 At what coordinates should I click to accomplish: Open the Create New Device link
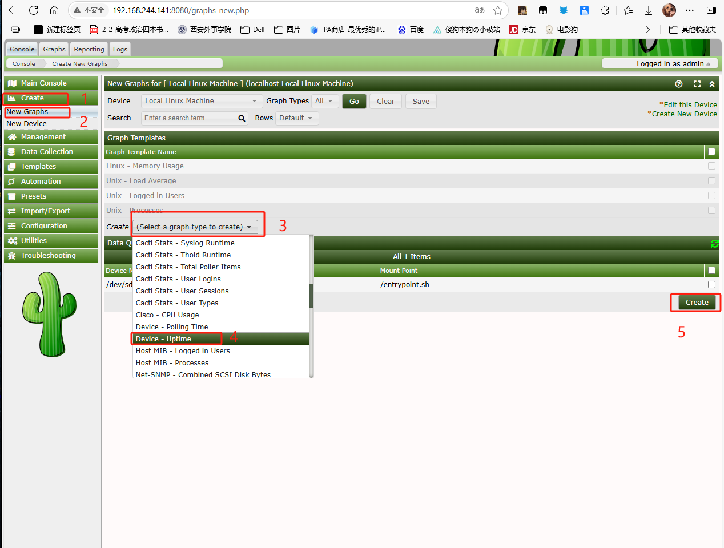pos(685,114)
